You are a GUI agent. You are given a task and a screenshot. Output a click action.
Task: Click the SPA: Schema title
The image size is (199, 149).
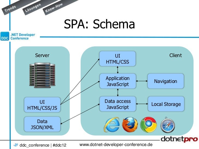(99, 24)
